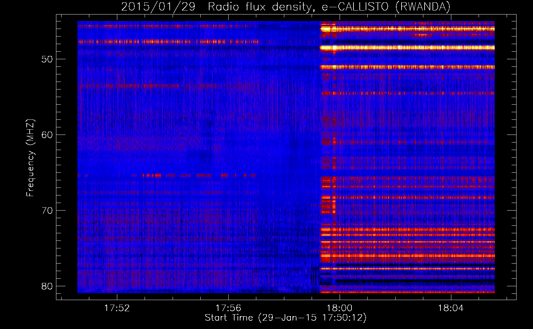Select the 18:04 time tick label
Image resolution: width=533 pixels, height=329 pixels.
[451, 308]
